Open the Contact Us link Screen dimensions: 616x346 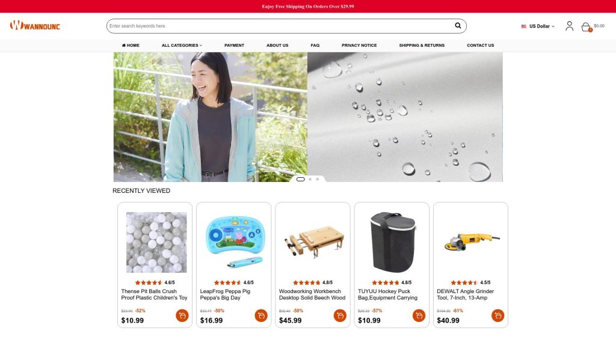[x=481, y=46]
